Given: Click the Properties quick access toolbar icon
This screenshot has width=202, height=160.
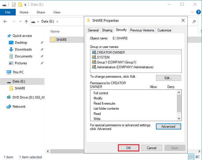Looking at the screenshot, I should pos(14,5).
